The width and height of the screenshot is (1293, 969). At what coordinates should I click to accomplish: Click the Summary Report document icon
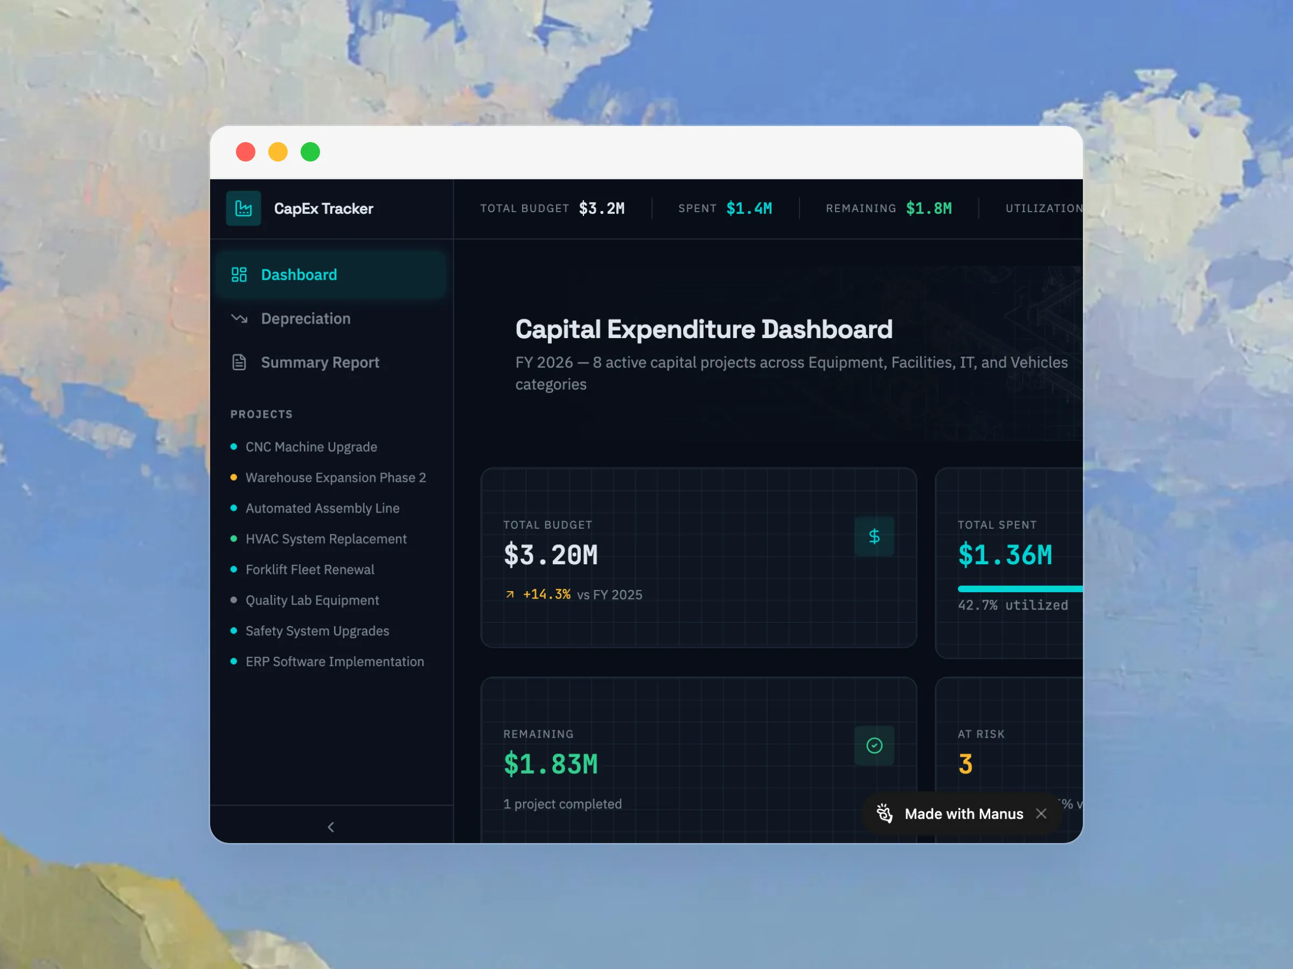point(239,362)
